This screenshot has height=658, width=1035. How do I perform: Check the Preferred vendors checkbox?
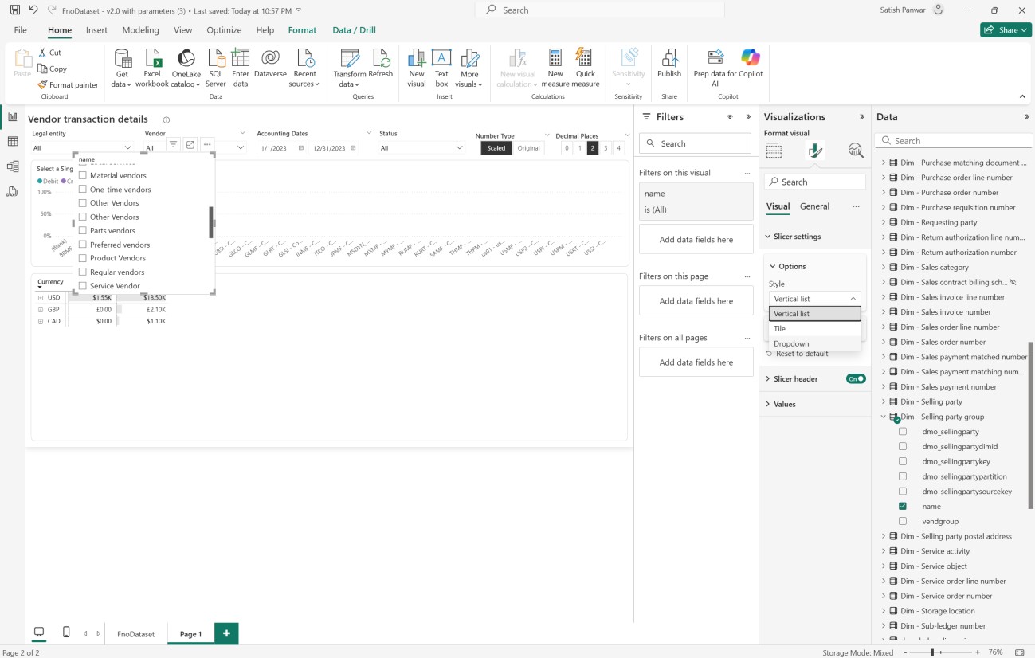click(83, 245)
